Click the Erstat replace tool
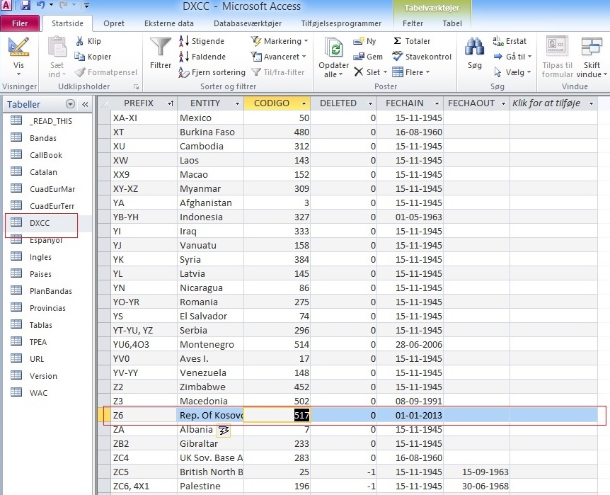The width and height of the screenshot is (610, 495). (510, 41)
